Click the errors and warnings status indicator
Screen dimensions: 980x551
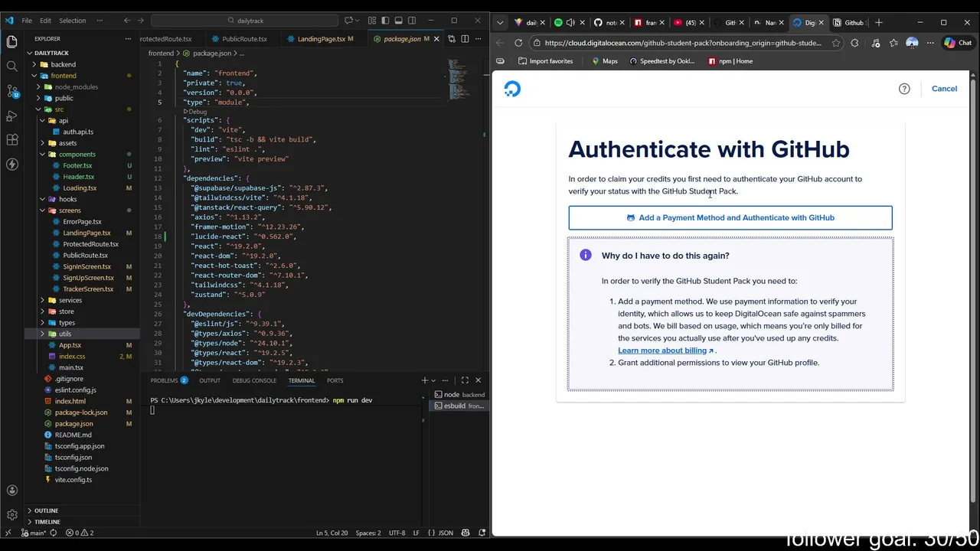point(80,533)
